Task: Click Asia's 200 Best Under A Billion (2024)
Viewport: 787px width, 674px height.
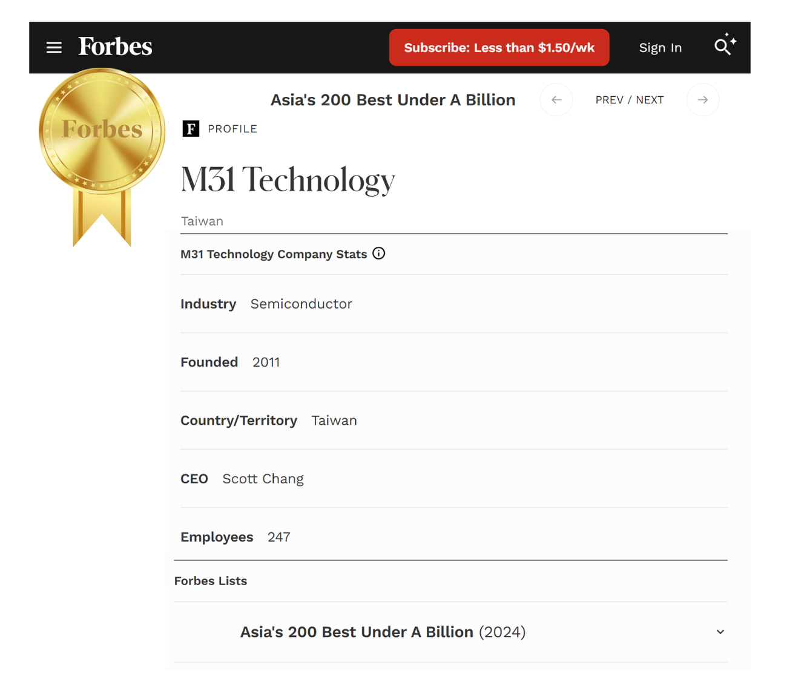Action: coord(383,632)
